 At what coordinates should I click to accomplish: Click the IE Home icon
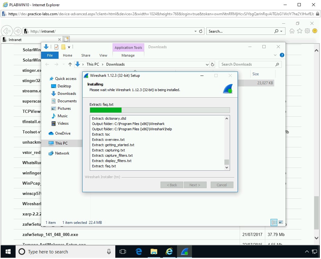292,31
